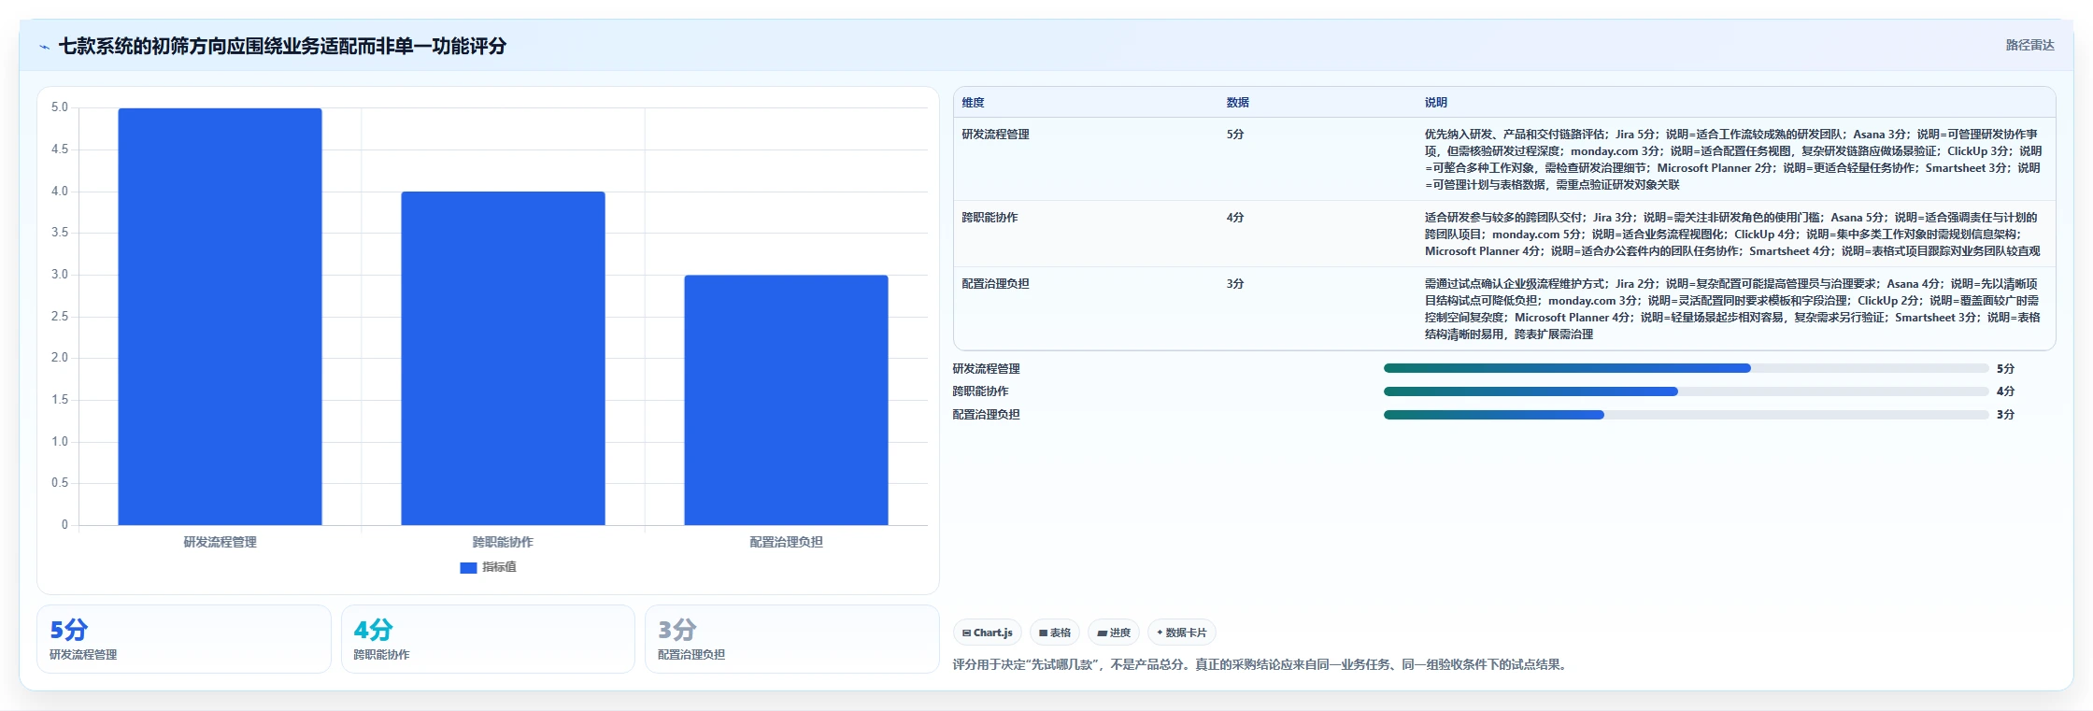Click the 0.5 y-axis tick label
This screenshot has width=2093, height=711.
[x=60, y=483]
